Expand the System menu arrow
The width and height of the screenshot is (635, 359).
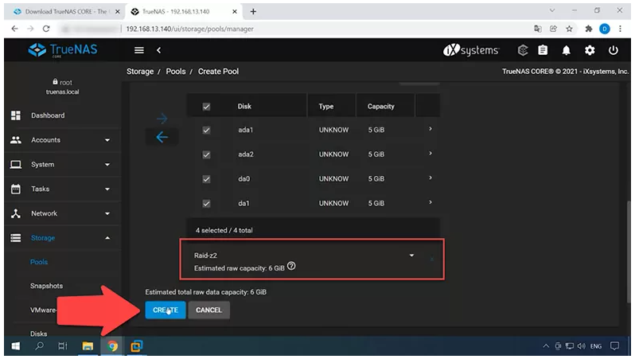[107, 165]
